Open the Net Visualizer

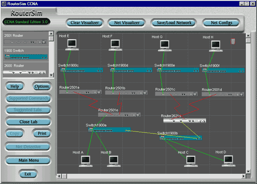point(127,23)
